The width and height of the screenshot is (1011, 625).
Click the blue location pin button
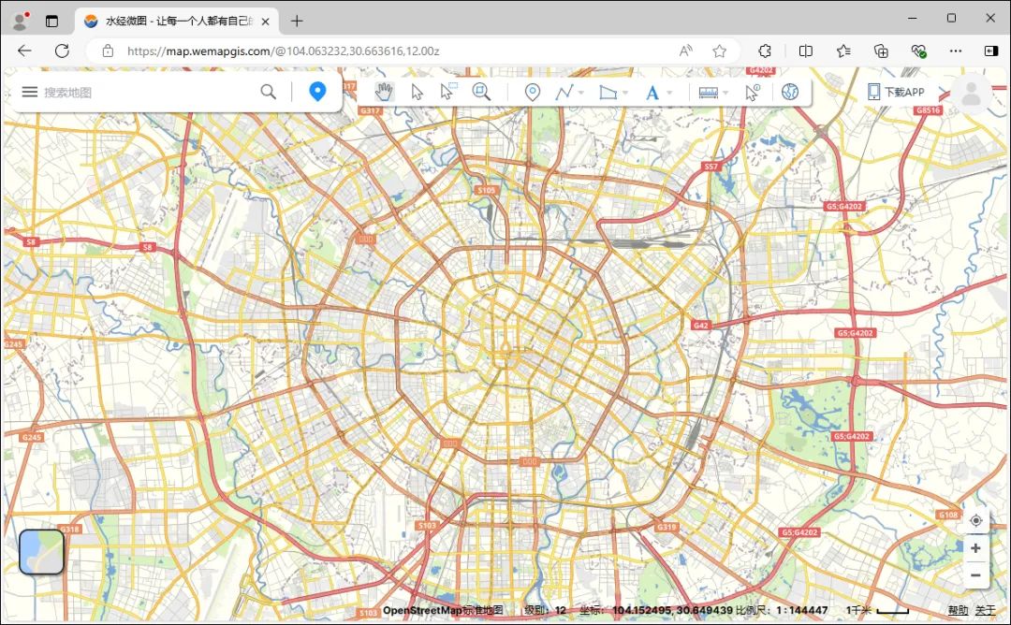click(317, 92)
